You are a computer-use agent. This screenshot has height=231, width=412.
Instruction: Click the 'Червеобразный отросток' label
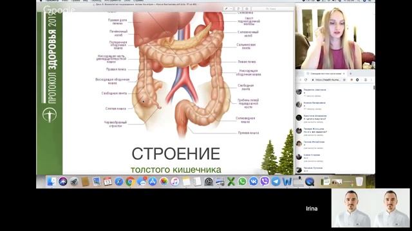point(116,124)
